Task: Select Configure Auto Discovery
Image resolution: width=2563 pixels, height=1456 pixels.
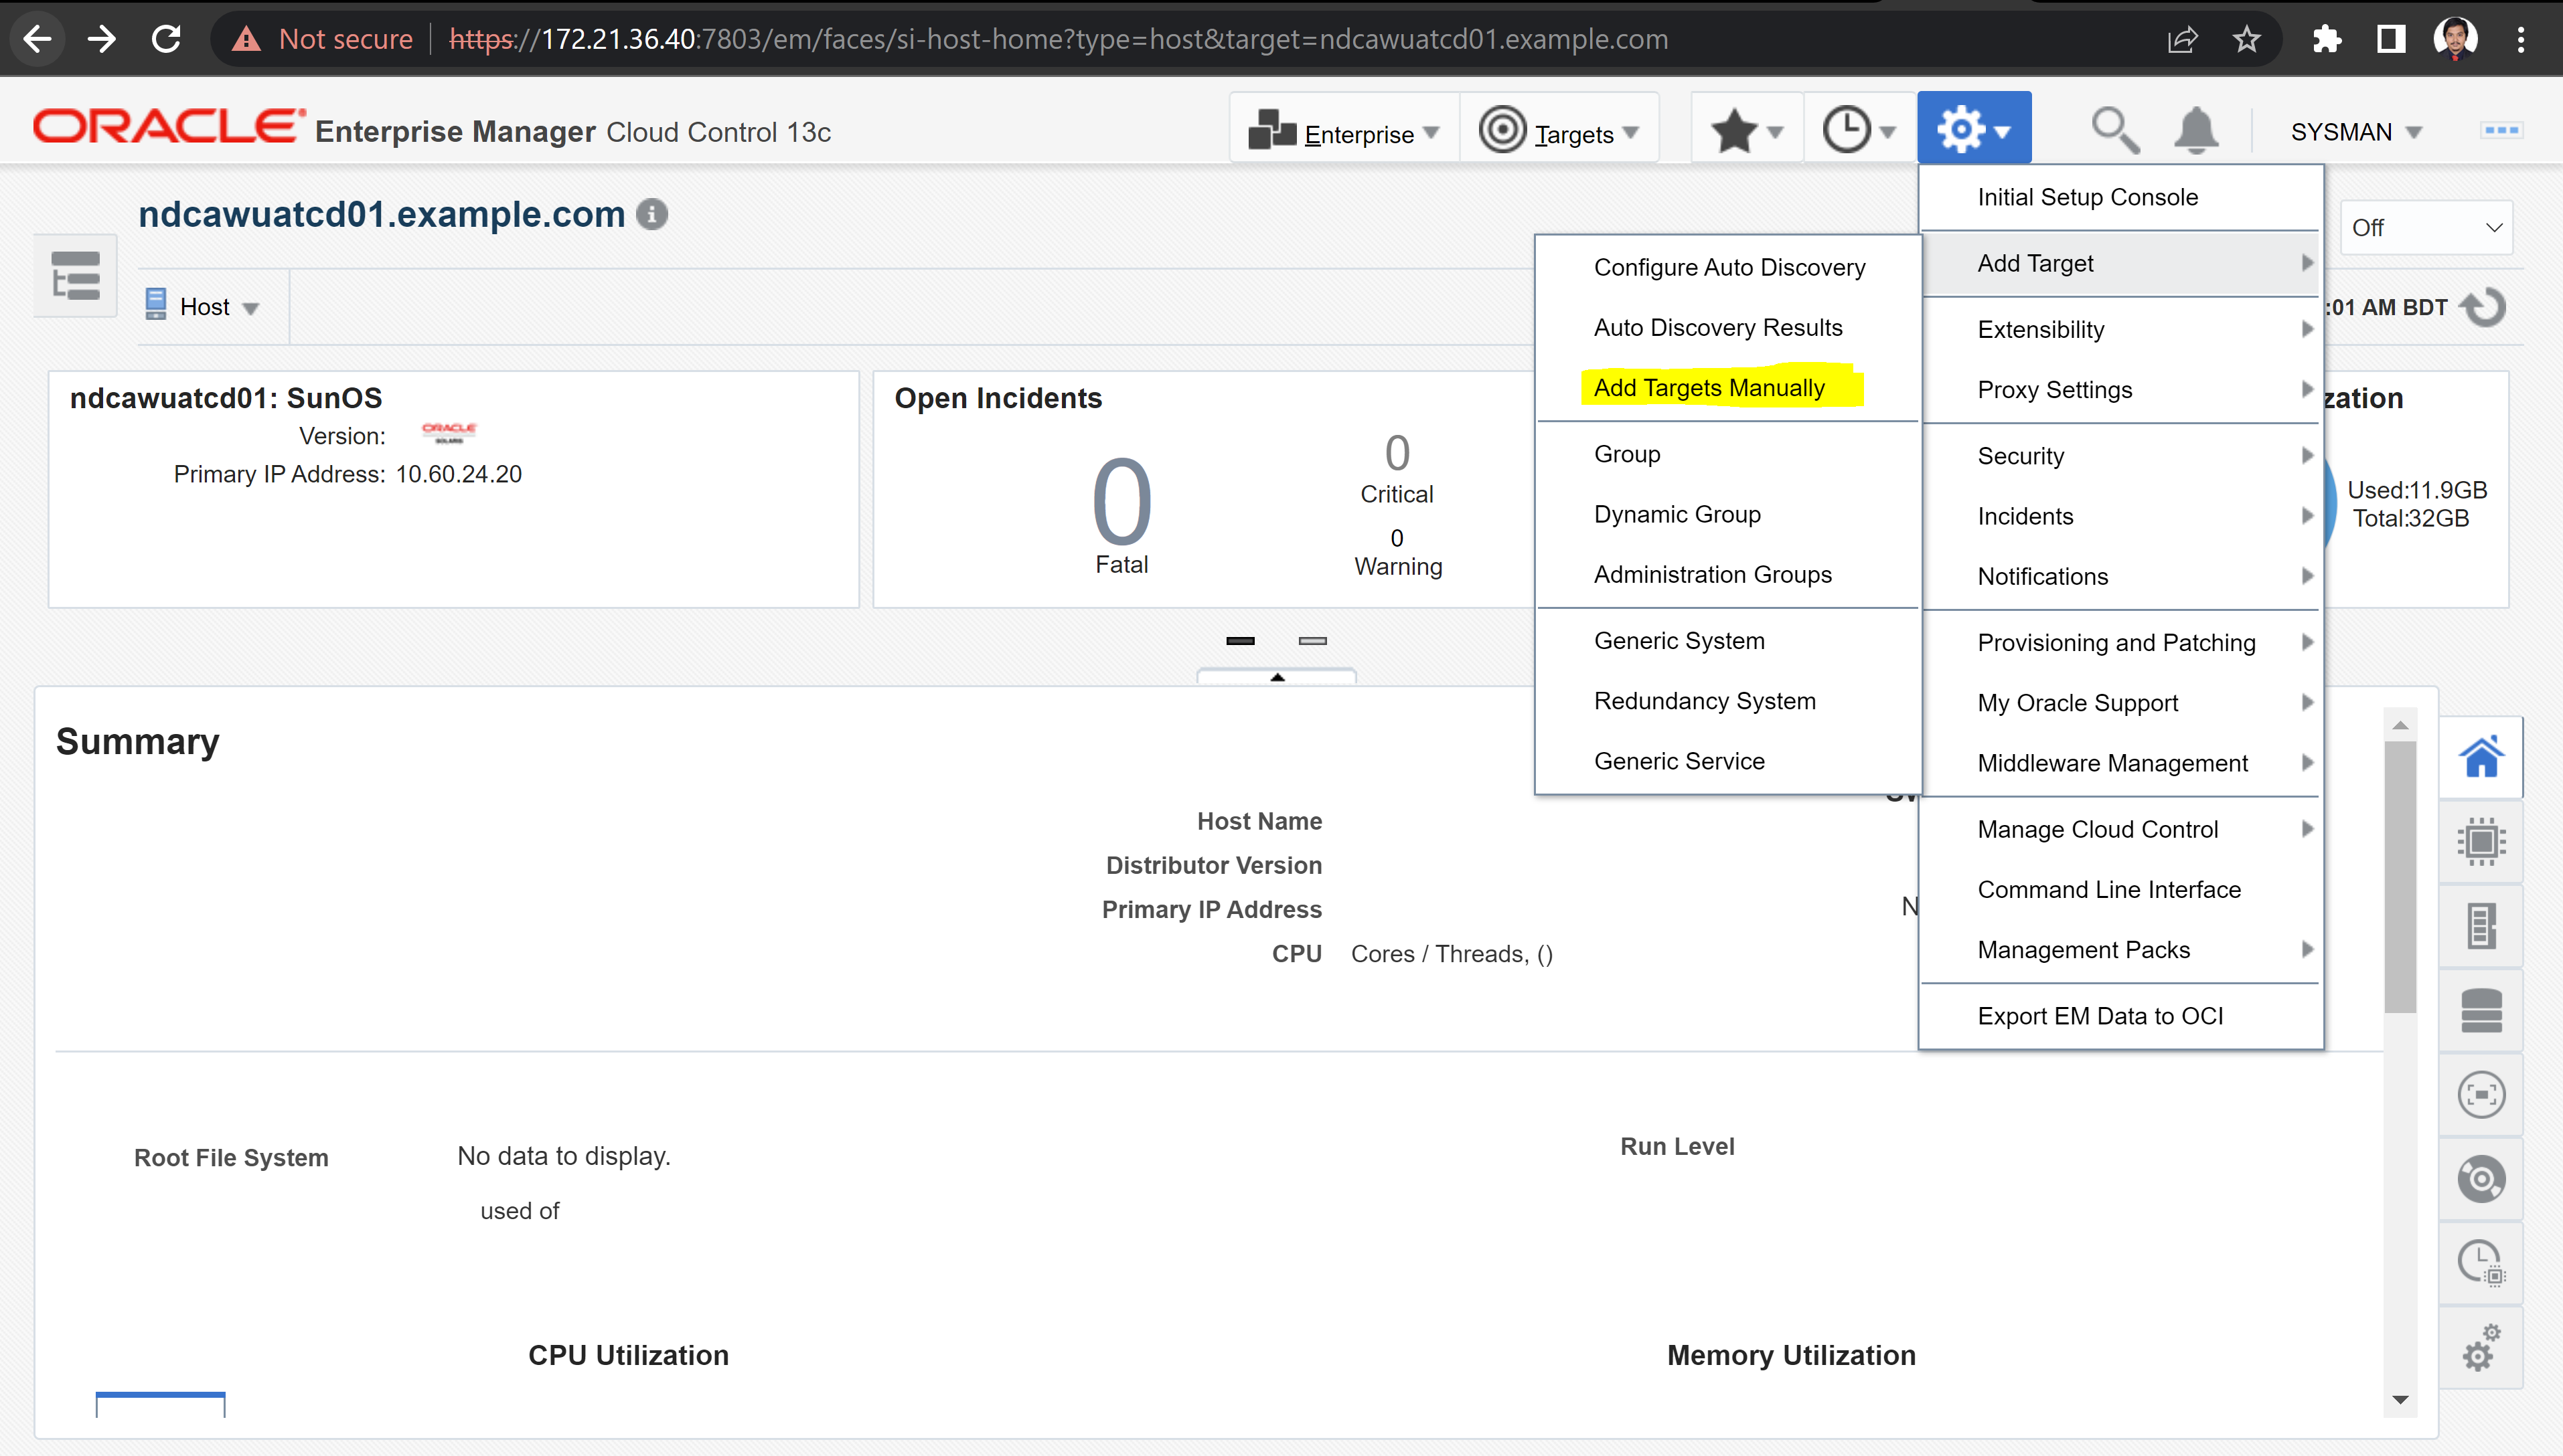Action: coord(1727,267)
